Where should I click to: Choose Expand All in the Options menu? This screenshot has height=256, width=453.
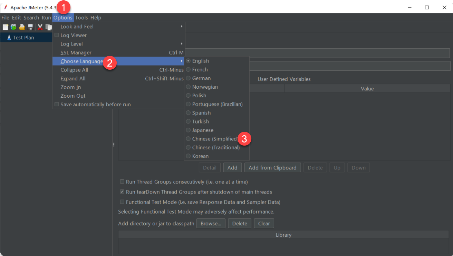pyautogui.click(x=118, y=78)
